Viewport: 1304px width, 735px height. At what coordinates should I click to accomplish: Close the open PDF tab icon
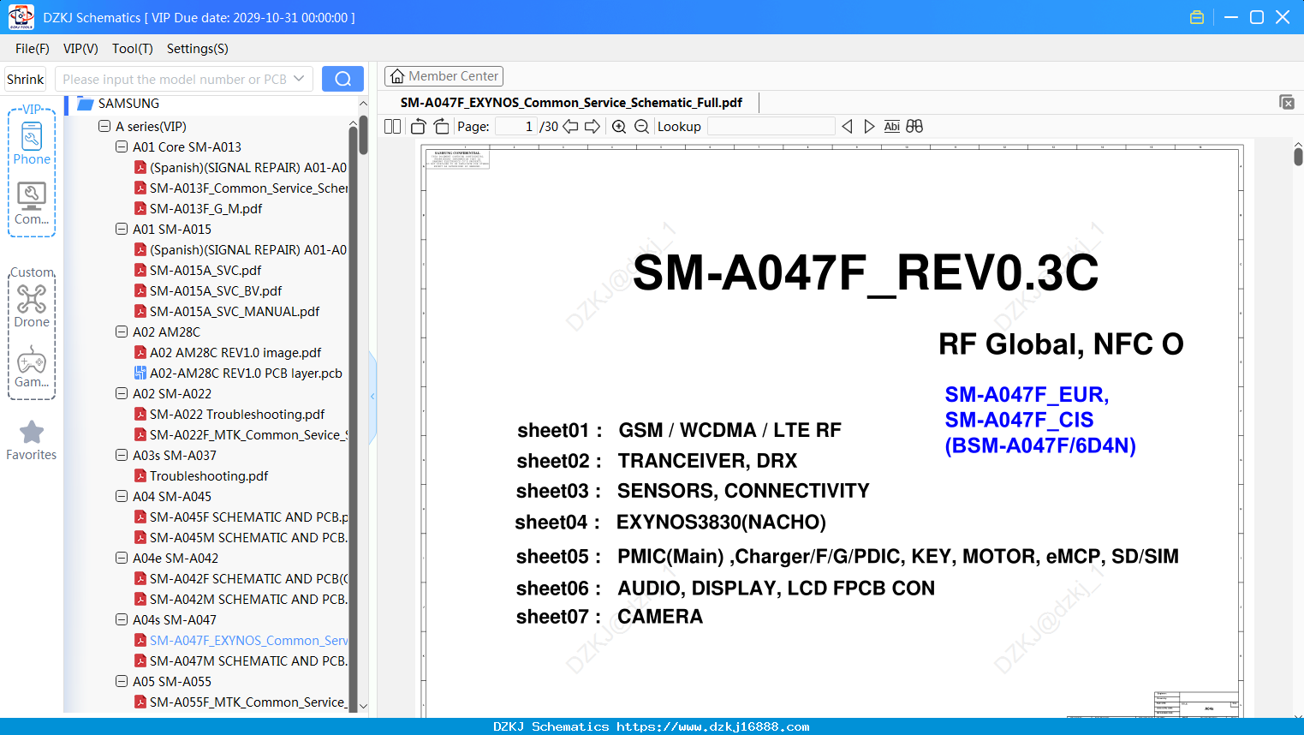1287,102
